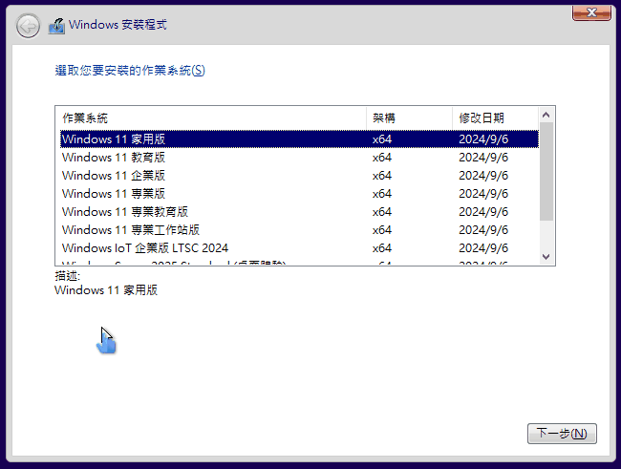Image resolution: width=621 pixels, height=469 pixels.
Task: Click x64 cell in 教育版 row
Action: [x=382, y=158]
